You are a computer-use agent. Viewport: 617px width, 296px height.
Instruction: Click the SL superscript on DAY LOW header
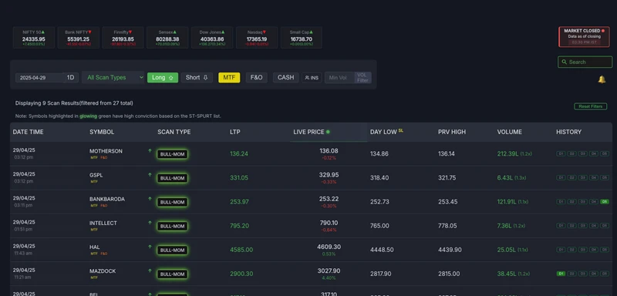click(401, 130)
